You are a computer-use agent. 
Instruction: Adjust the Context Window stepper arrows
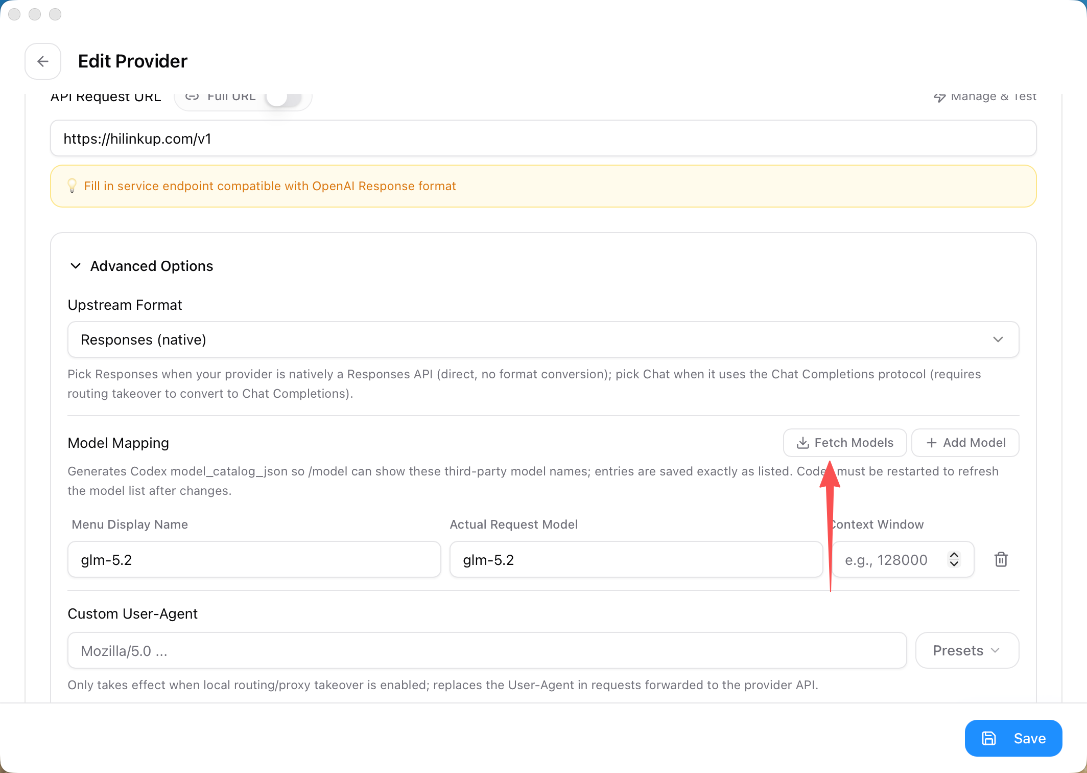click(954, 559)
